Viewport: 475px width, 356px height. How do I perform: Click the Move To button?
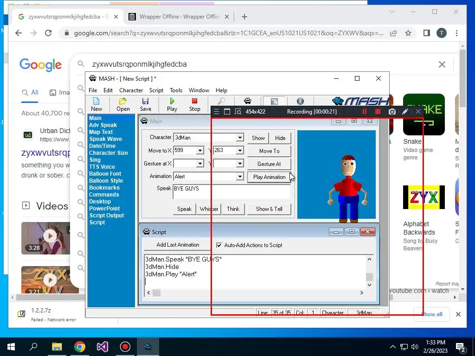coord(270,151)
